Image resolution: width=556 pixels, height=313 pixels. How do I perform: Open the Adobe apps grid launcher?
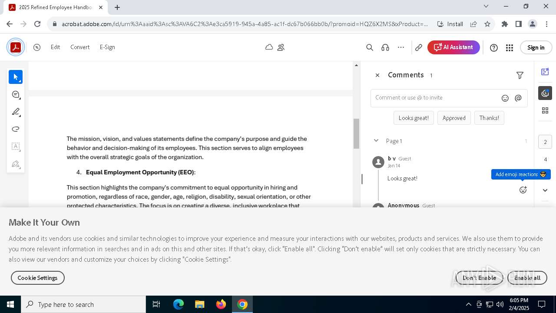[x=510, y=48]
